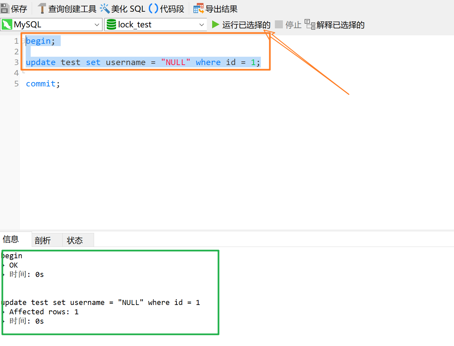The width and height of the screenshot is (454, 346).
Task: Click the set keyword in the editor
Action: pyautogui.click(x=93, y=62)
